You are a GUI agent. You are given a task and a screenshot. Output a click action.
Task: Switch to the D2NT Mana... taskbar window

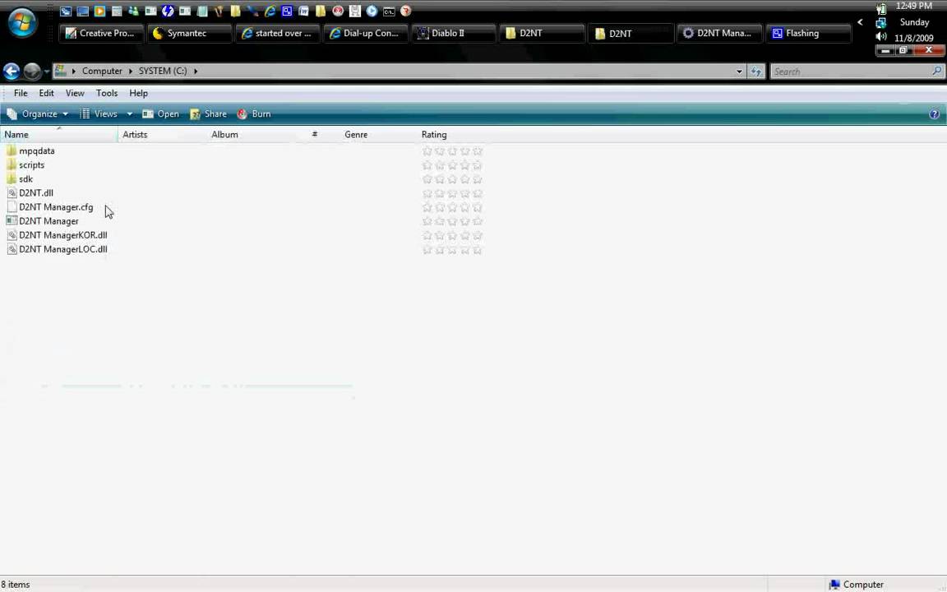click(x=719, y=33)
